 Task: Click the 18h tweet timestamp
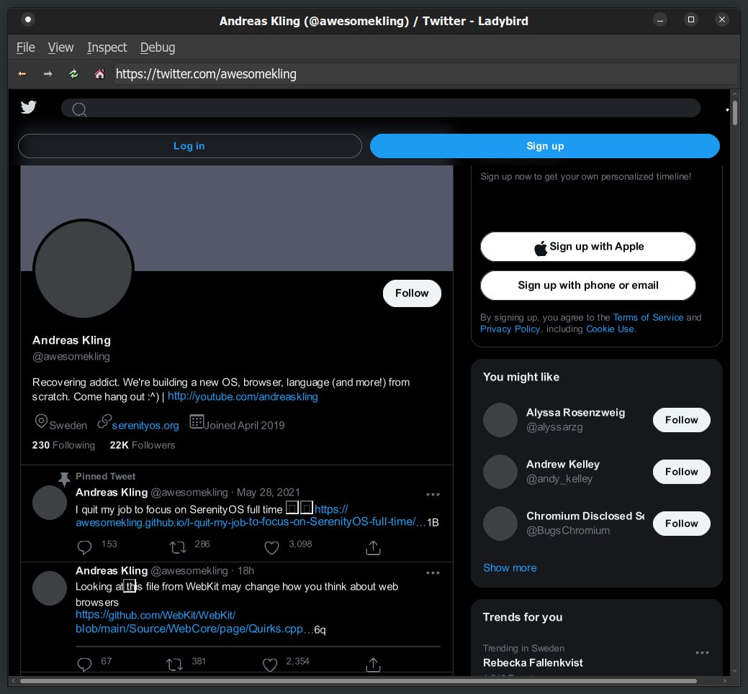pos(245,570)
